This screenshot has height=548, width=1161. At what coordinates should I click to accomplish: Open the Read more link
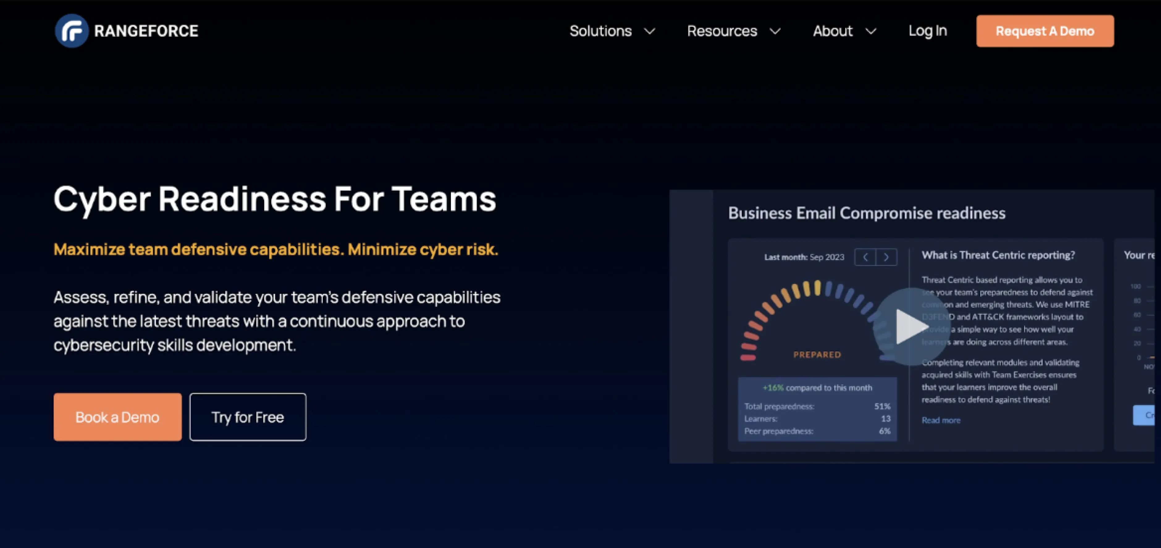[940, 420]
